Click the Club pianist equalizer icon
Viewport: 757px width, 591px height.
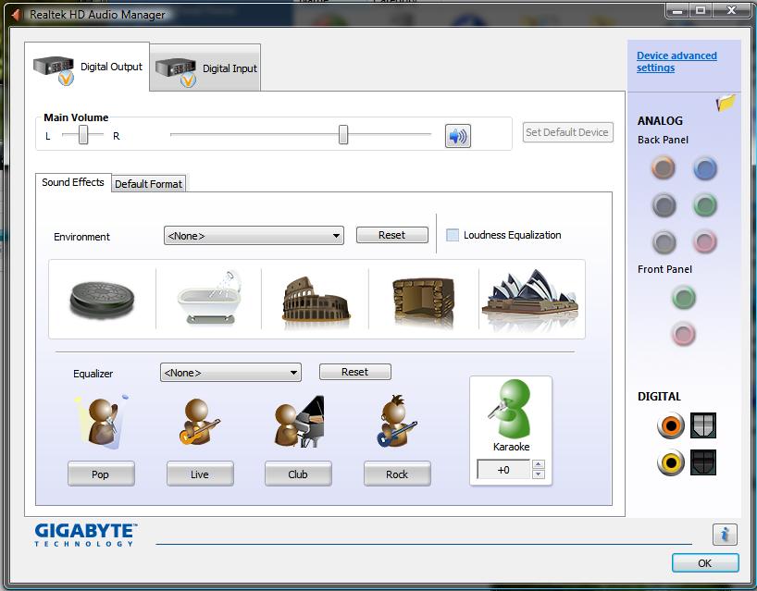coord(299,422)
